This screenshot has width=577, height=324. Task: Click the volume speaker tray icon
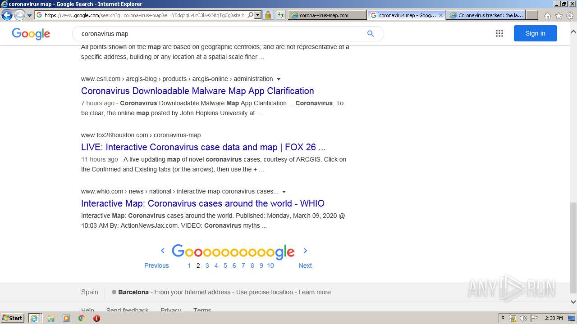[523, 318]
